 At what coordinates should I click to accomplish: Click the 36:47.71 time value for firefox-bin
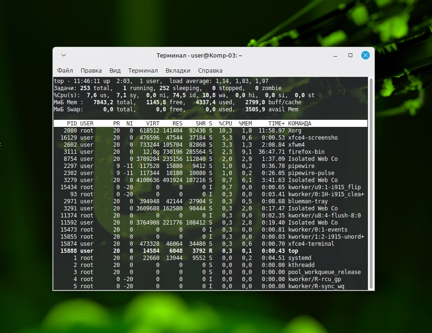tap(272, 152)
